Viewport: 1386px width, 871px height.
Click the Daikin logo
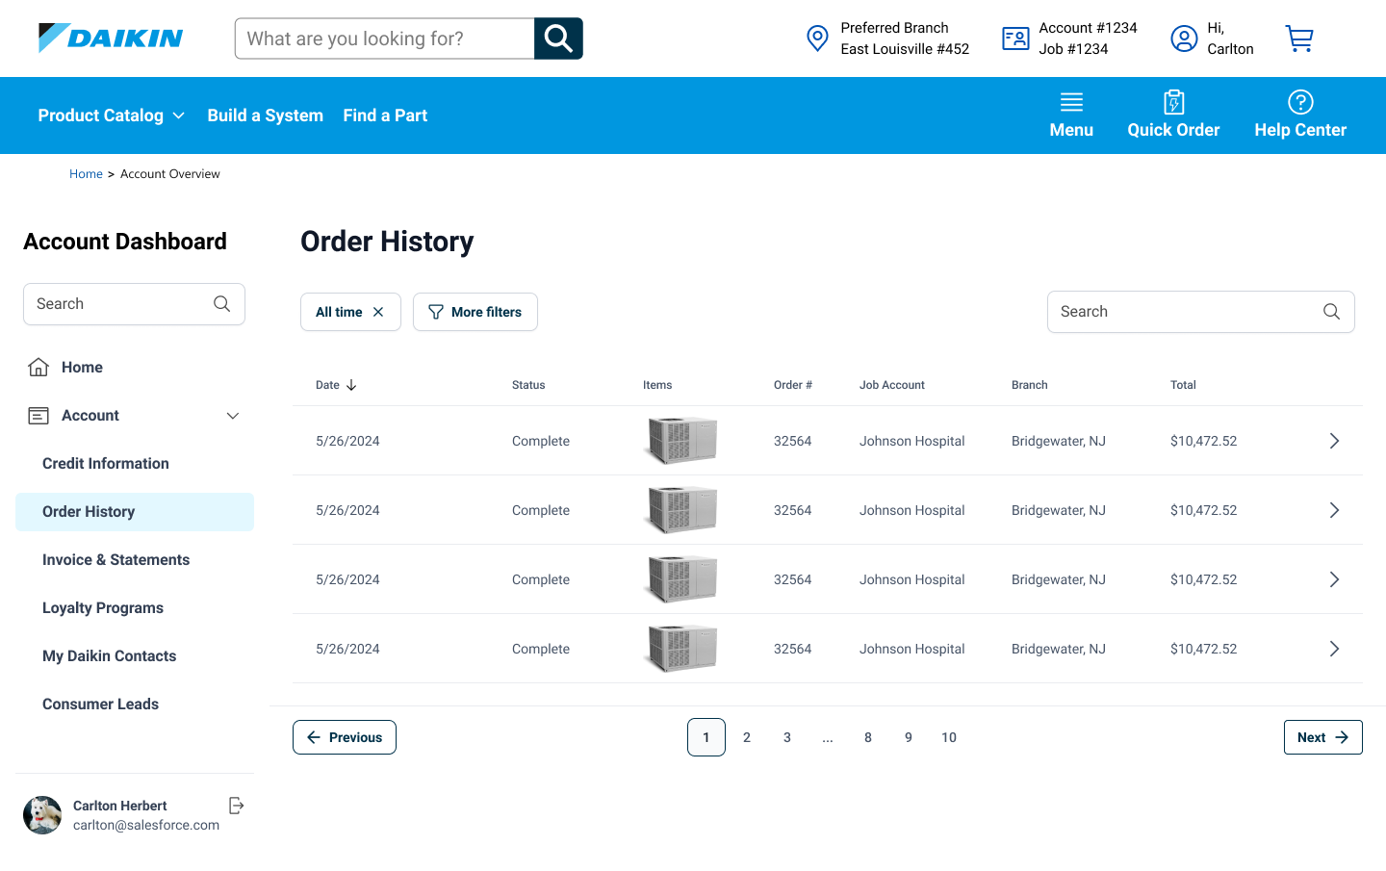[111, 38]
